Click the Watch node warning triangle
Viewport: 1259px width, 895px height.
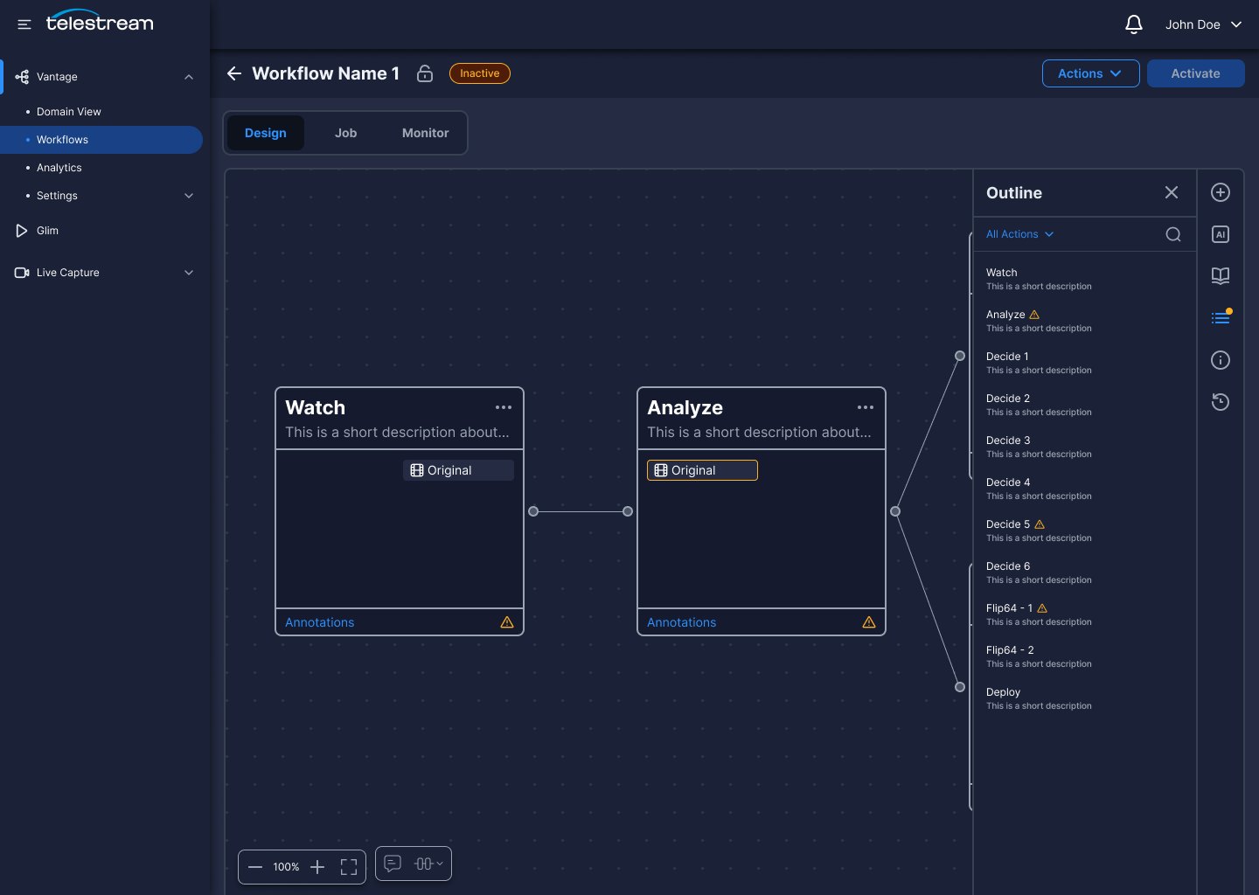507,622
